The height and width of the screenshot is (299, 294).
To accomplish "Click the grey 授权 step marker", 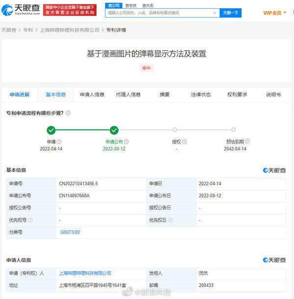I will (x=175, y=130).
